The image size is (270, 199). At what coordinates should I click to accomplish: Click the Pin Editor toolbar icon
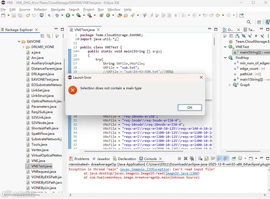[x=241, y=15]
